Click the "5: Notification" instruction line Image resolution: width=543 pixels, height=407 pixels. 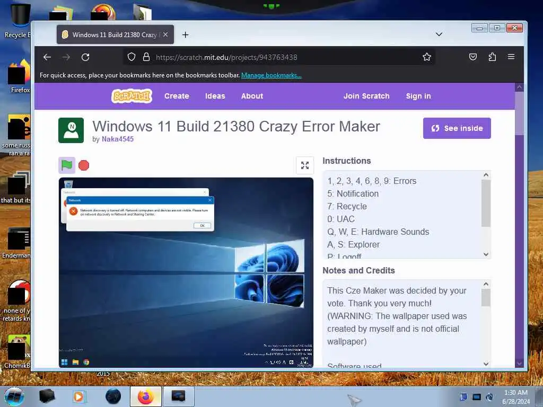pos(353,194)
